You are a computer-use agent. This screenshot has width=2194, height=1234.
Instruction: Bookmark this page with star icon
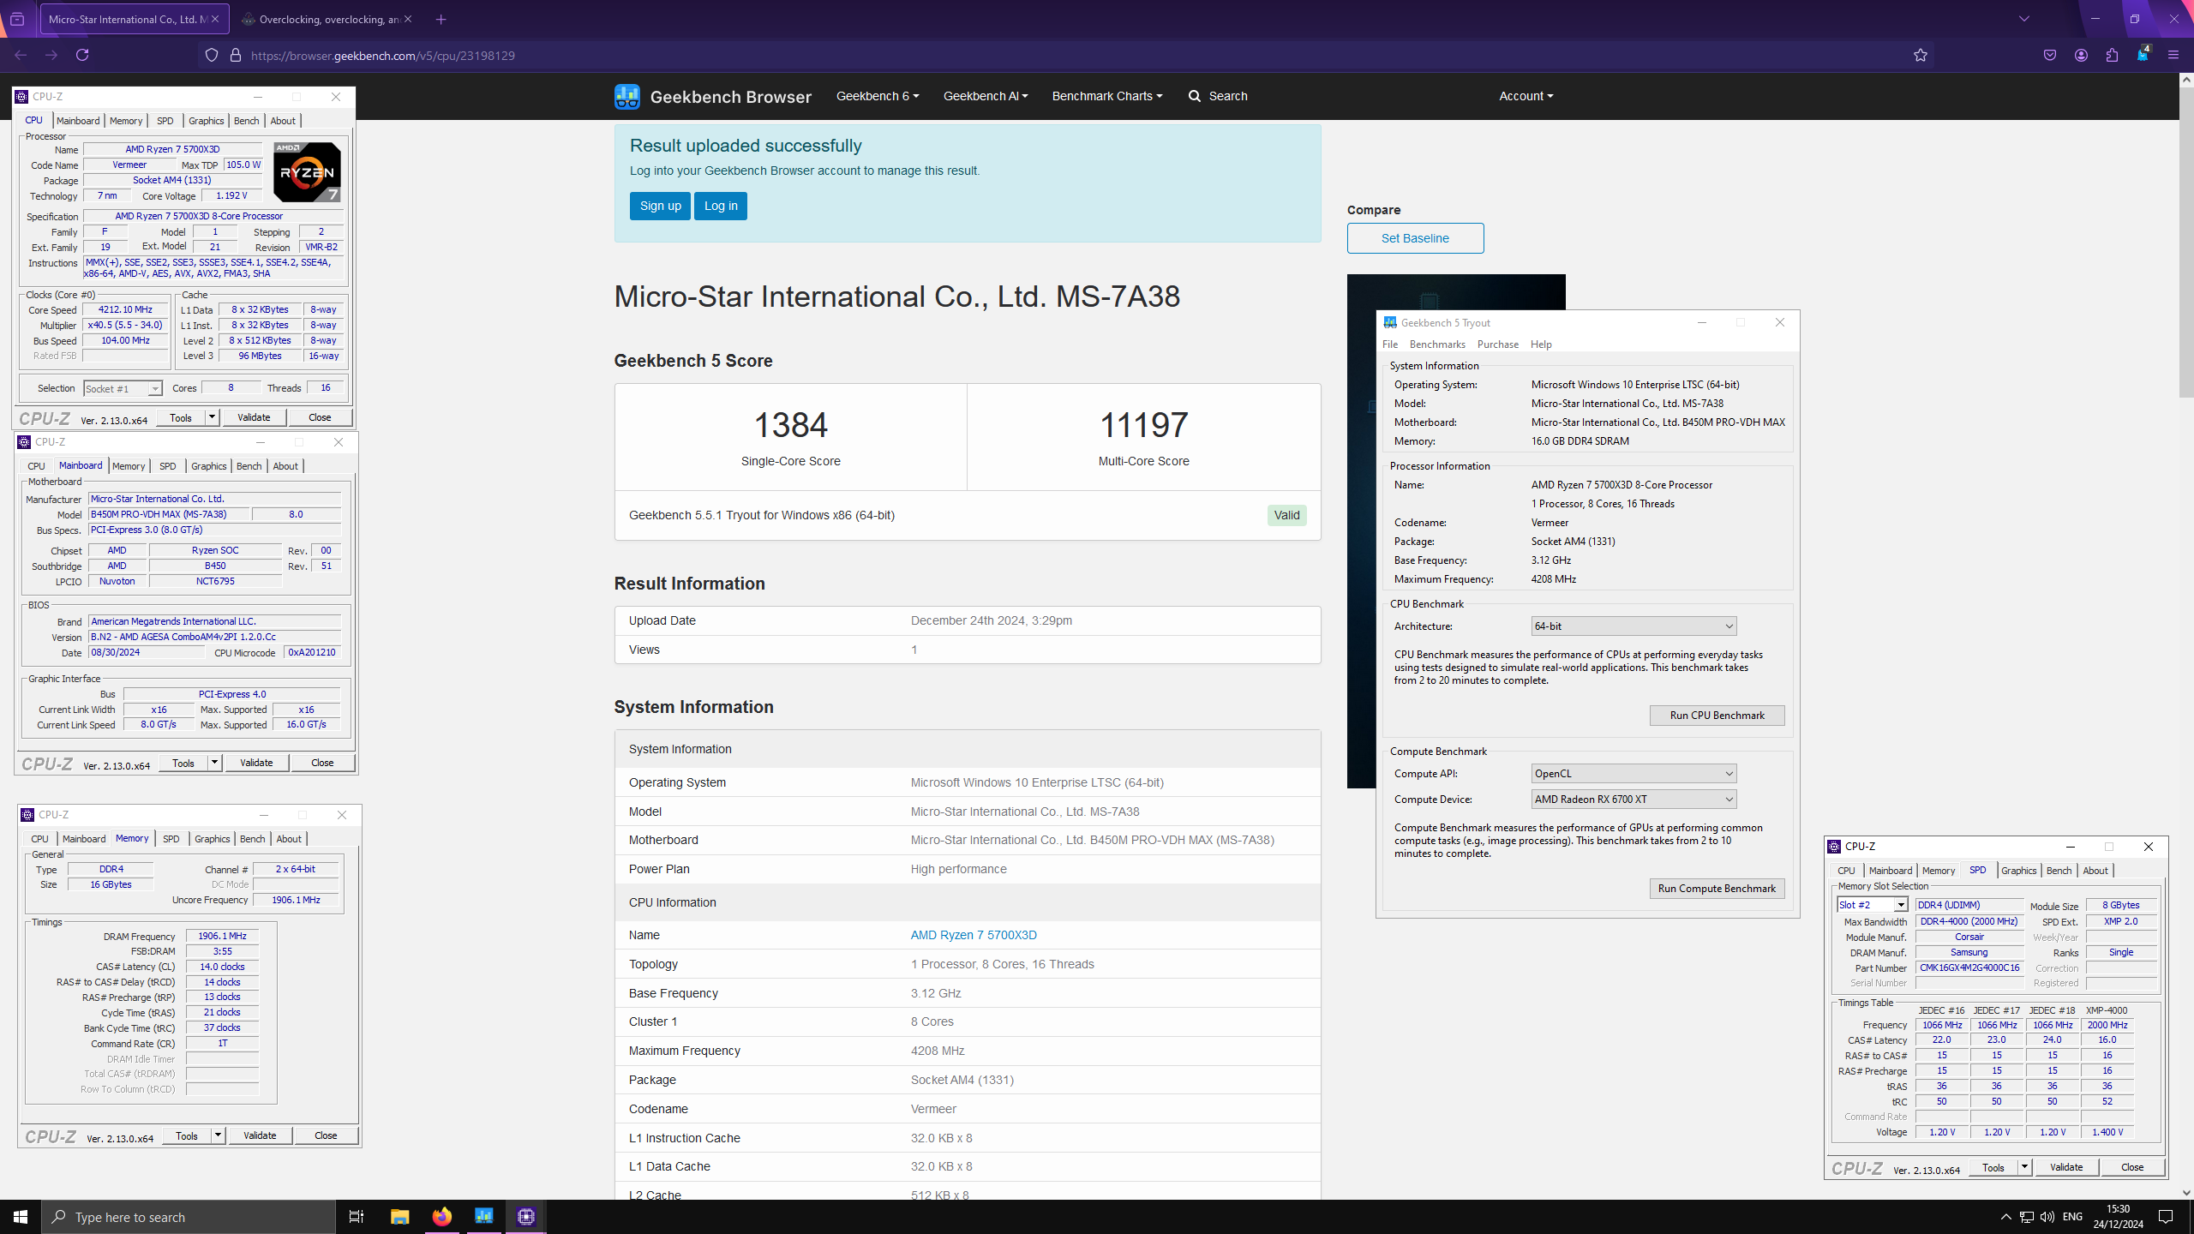(x=1921, y=55)
